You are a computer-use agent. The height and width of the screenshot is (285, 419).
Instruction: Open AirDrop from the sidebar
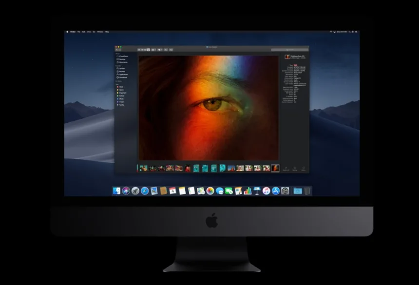(x=123, y=68)
